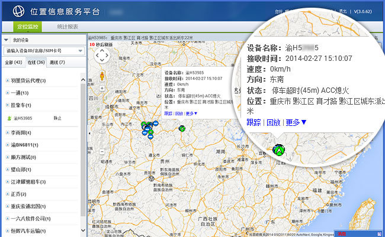Expand the 李雨阳 device group

tap(7, 133)
